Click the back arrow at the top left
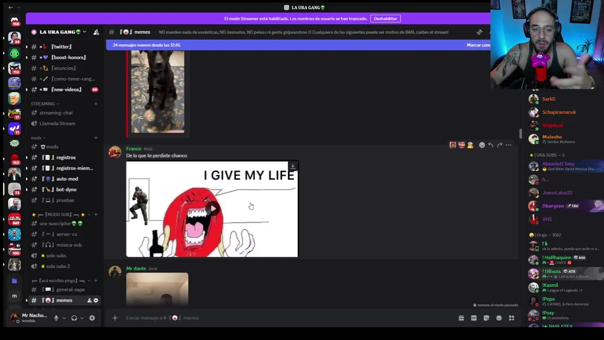This screenshot has height=340, width=604. (10, 8)
